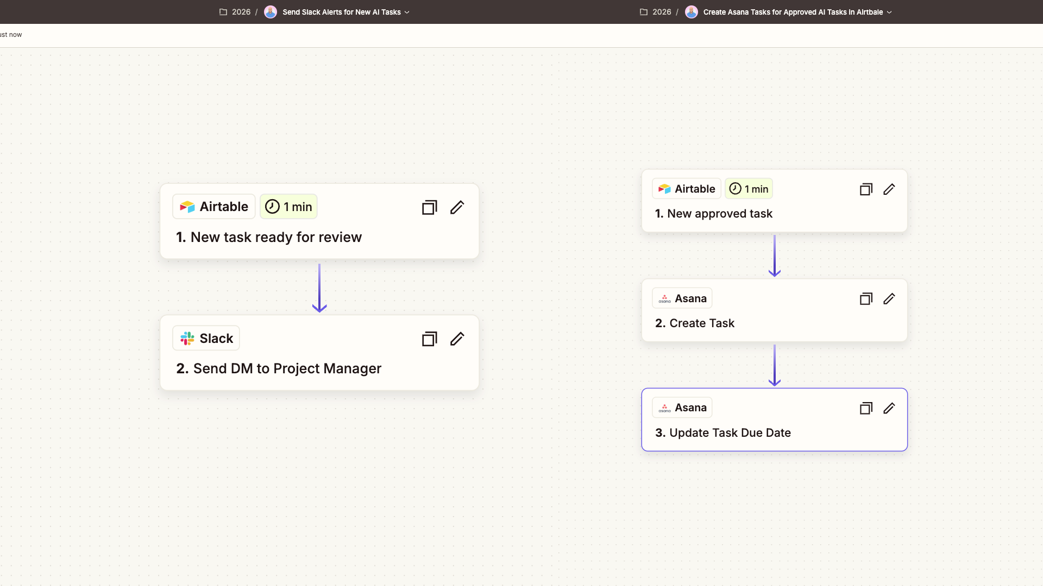Viewport: 1043px width, 586px height.
Task: Open the 2026 folder in the right breadcrumb
Action: [662, 11]
